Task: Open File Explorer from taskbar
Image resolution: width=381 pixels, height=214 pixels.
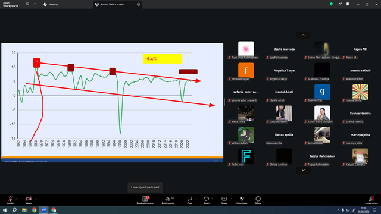Action: point(24,210)
